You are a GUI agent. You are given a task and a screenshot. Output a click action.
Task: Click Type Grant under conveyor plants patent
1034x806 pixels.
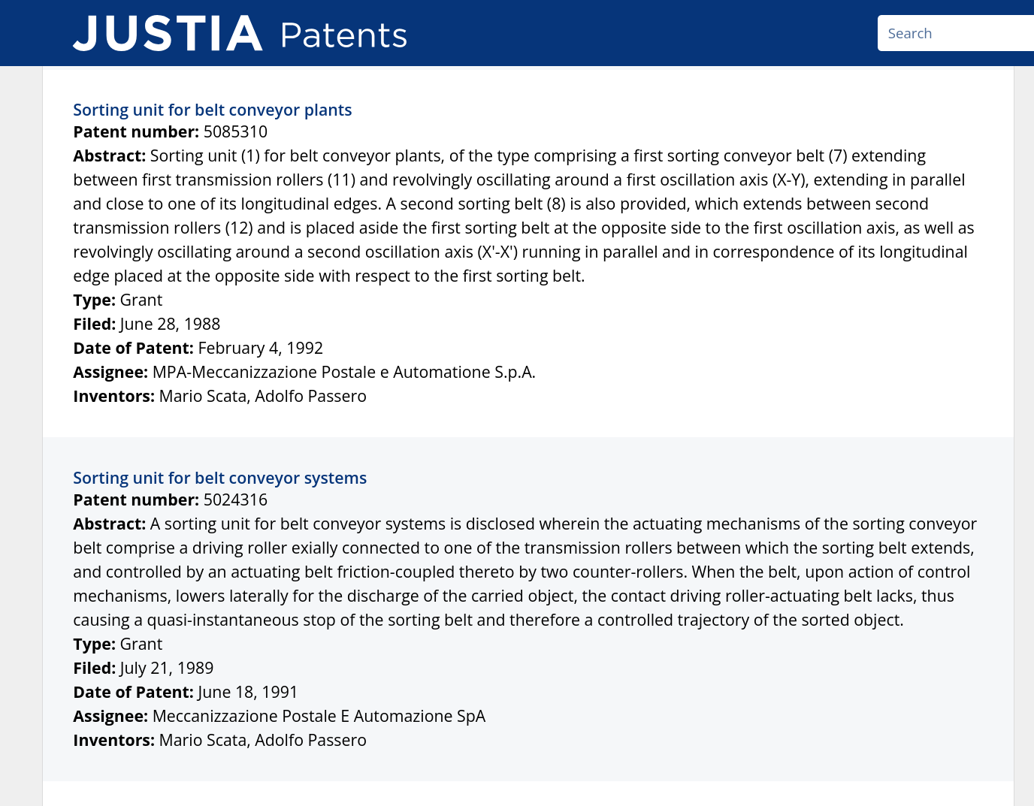coord(117,300)
